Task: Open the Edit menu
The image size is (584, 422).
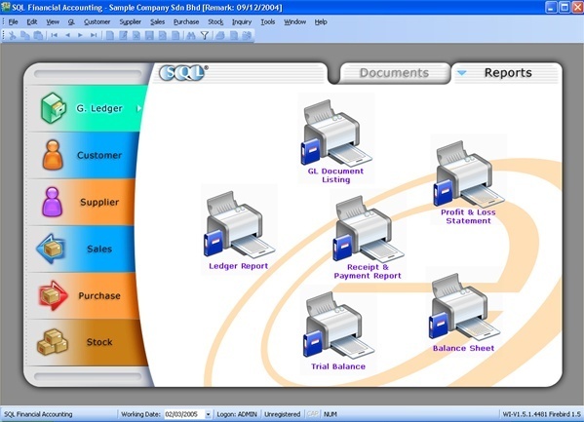Action: pos(32,22)
